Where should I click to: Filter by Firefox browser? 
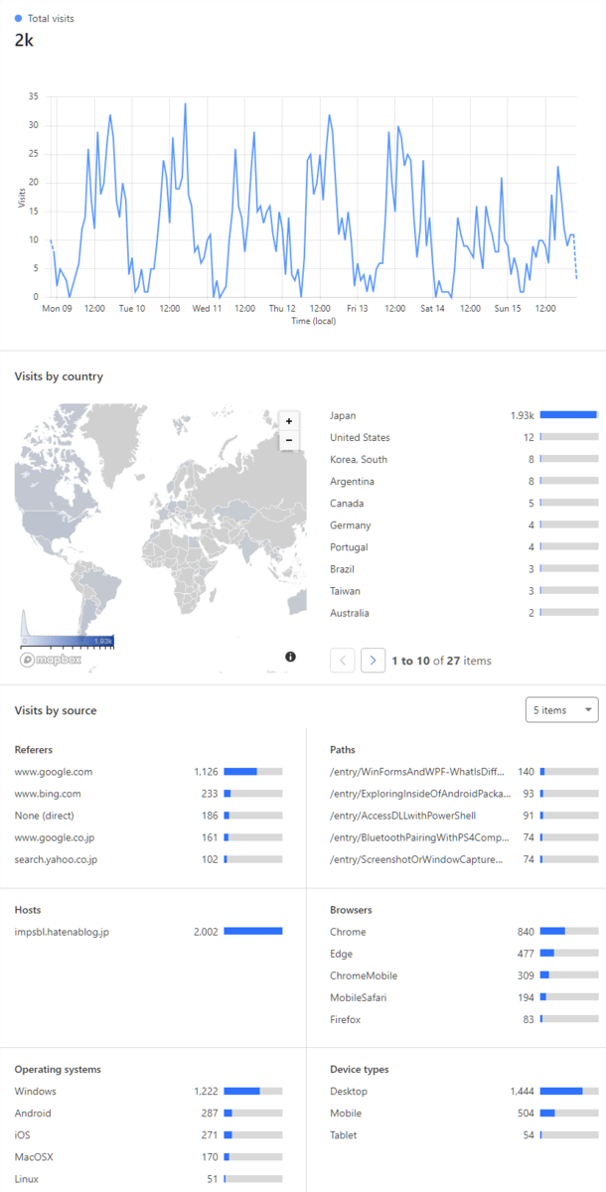346,1018
